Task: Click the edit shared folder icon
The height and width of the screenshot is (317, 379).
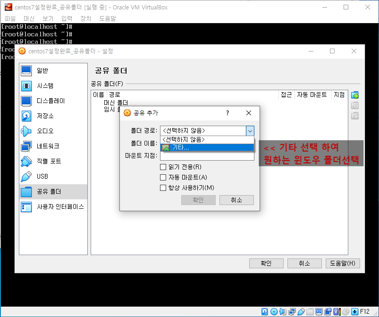Action: click(355, 105)
